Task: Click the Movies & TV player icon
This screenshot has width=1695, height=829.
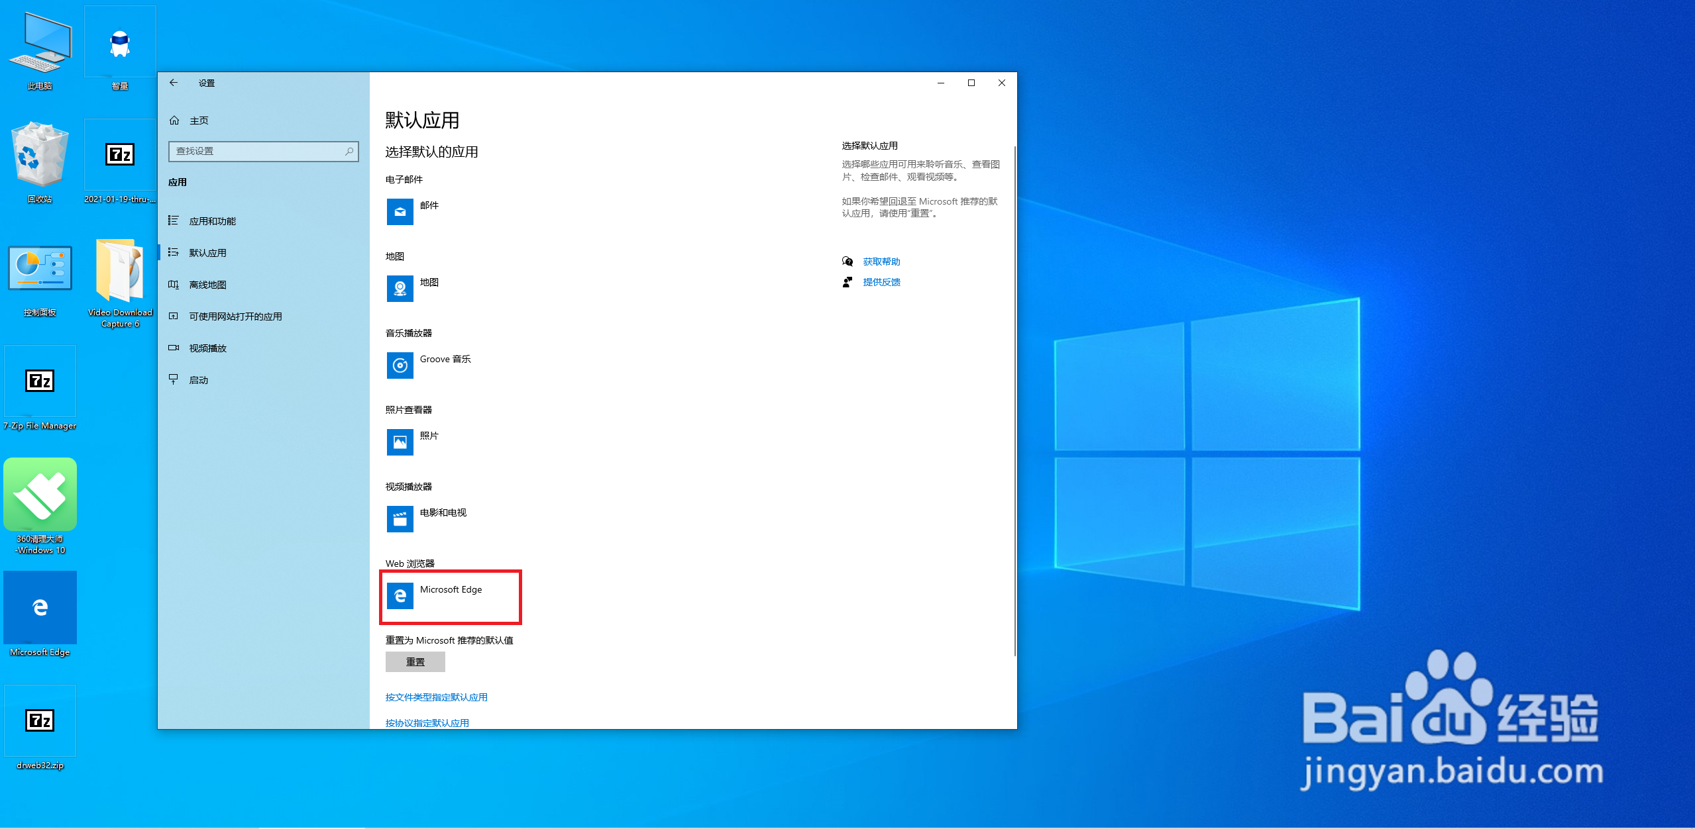Action: click(400, 519)
